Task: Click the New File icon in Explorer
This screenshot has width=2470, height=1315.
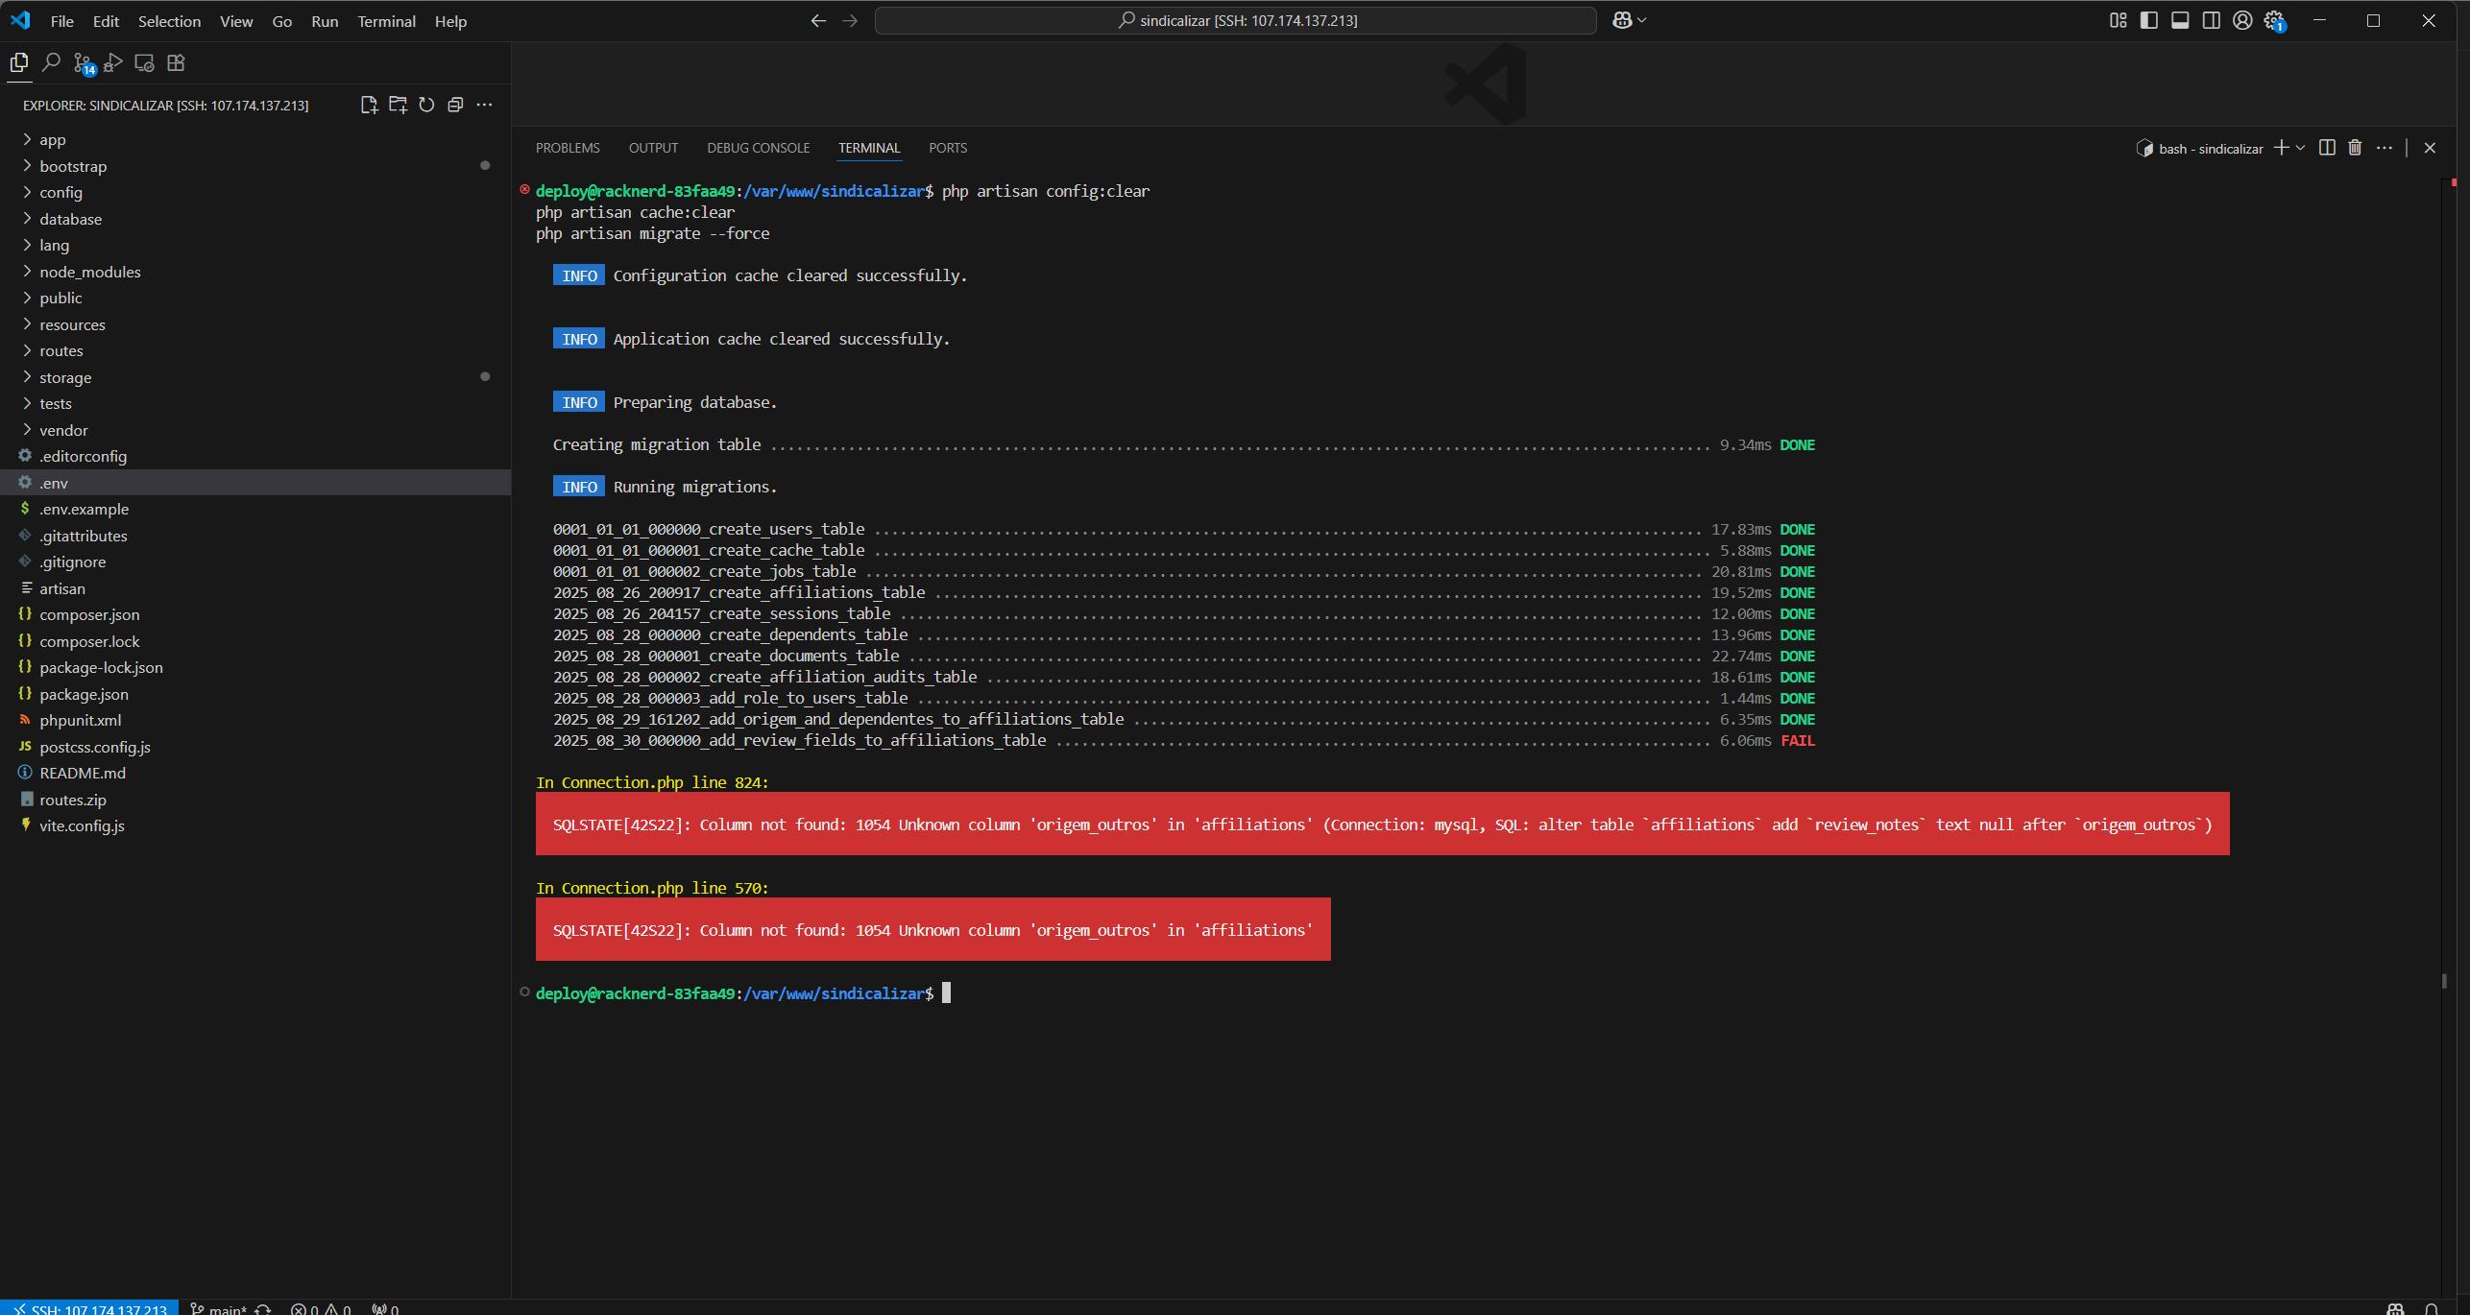Action: [369, 105]
